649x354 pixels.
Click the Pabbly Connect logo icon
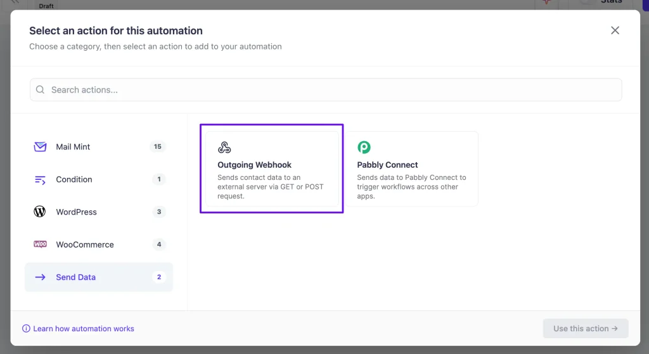(364, 147)
